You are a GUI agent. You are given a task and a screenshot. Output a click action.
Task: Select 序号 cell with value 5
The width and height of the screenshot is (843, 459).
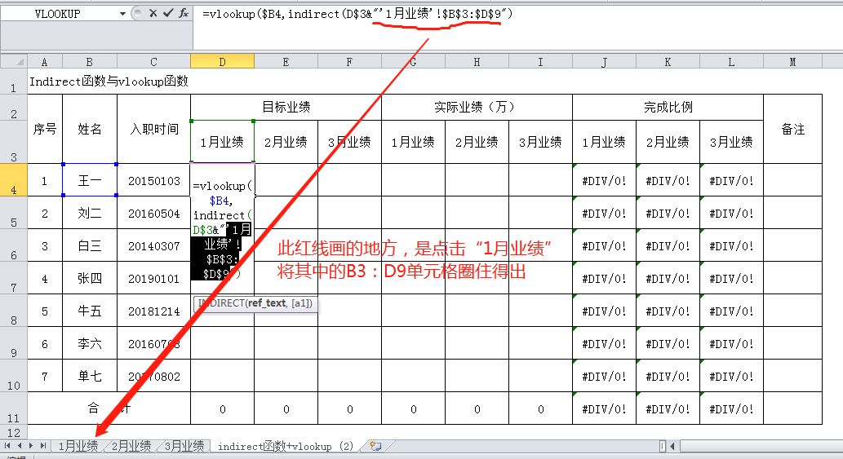pos(45,311)
